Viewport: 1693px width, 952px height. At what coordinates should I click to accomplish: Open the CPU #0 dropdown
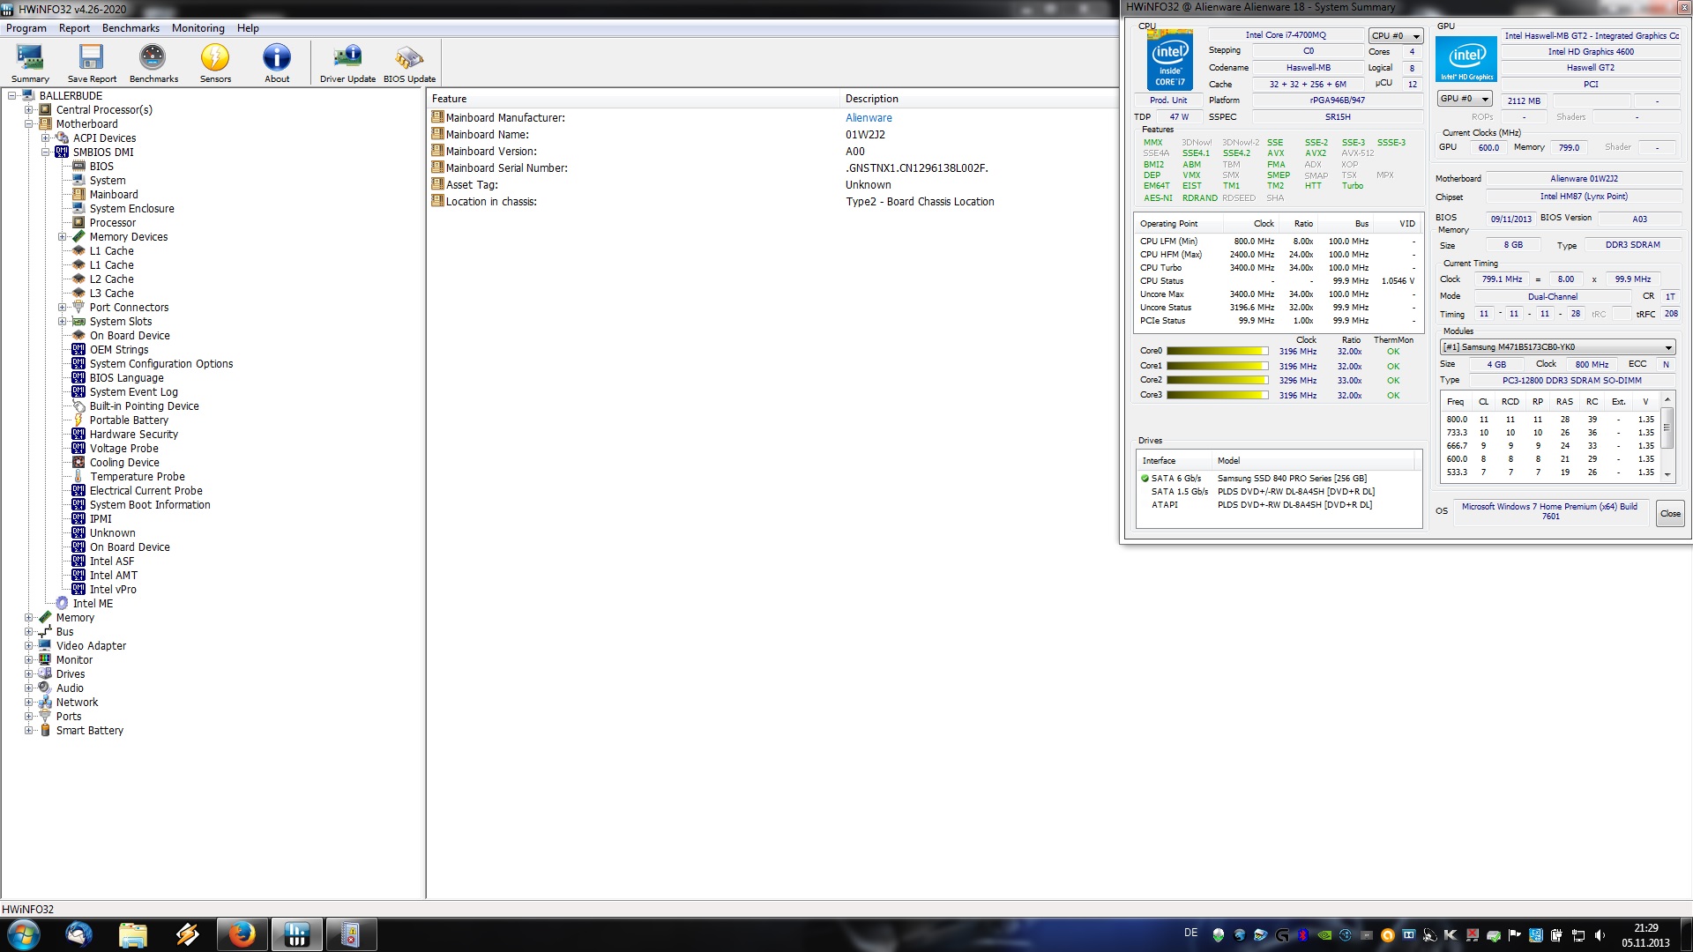[1396, 36]
